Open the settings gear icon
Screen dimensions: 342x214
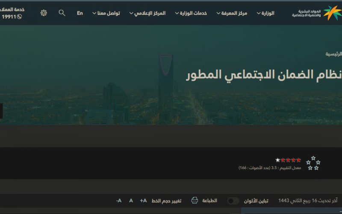pyautogui.click(x=44, y=13)
